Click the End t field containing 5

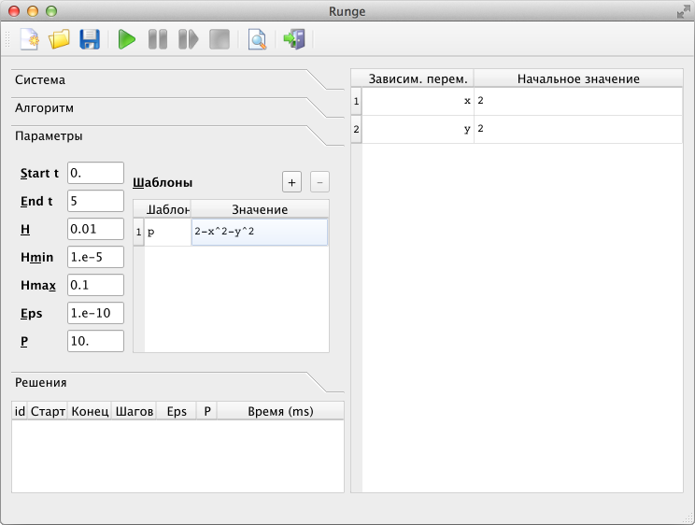[95, 201]
